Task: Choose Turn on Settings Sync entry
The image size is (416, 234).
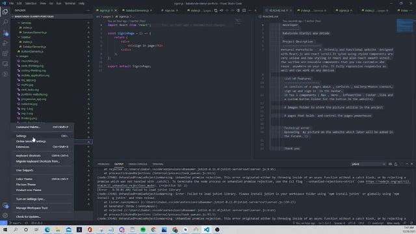Action: (x=42, y=200)
